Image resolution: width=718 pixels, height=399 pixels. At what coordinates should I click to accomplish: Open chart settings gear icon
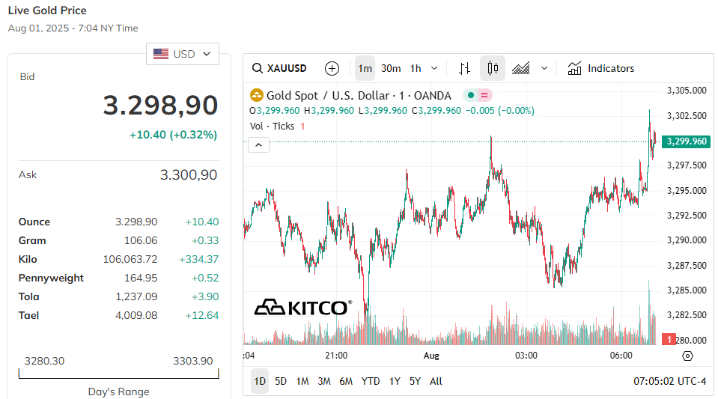click(687, 356)
